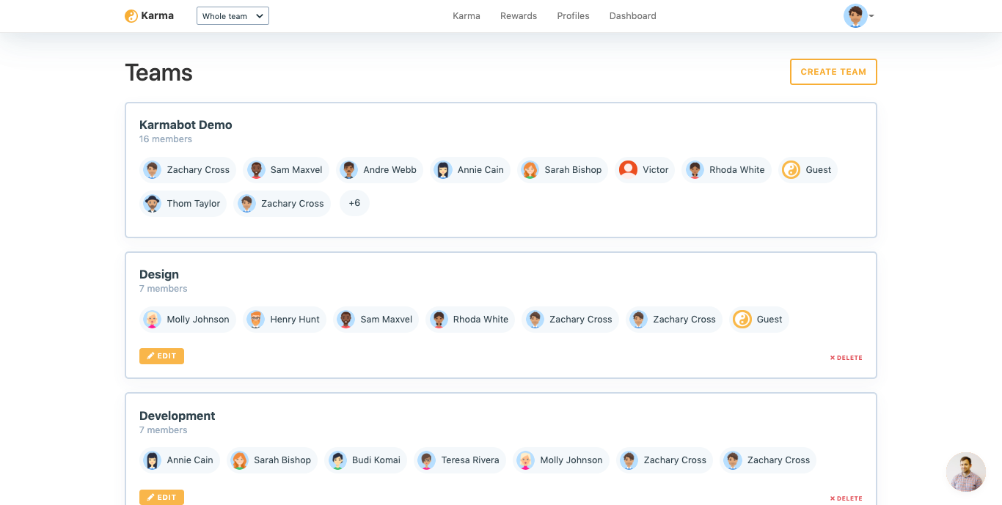
Task: Click Sarah Bishop avatar in Development team
Action: coord(240,460)
